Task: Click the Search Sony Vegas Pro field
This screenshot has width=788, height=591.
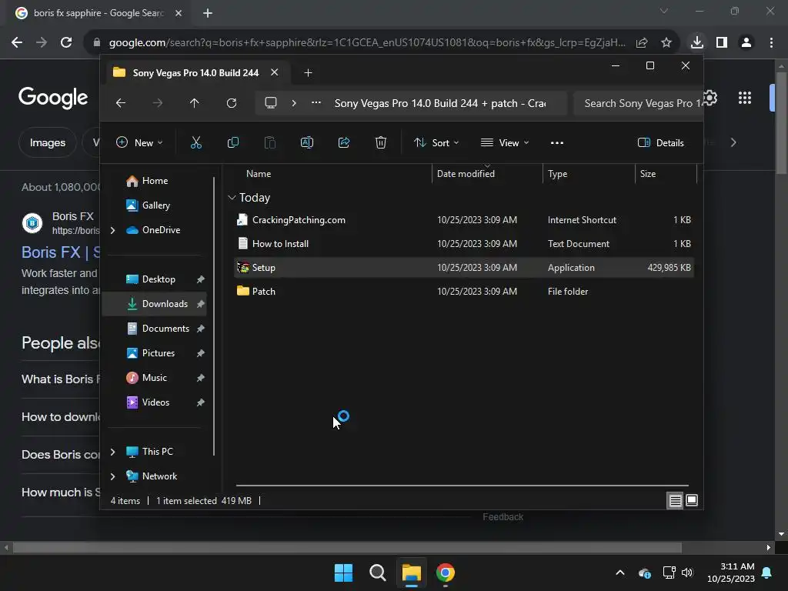Action: pyautogui.click(x=638, y=103)
